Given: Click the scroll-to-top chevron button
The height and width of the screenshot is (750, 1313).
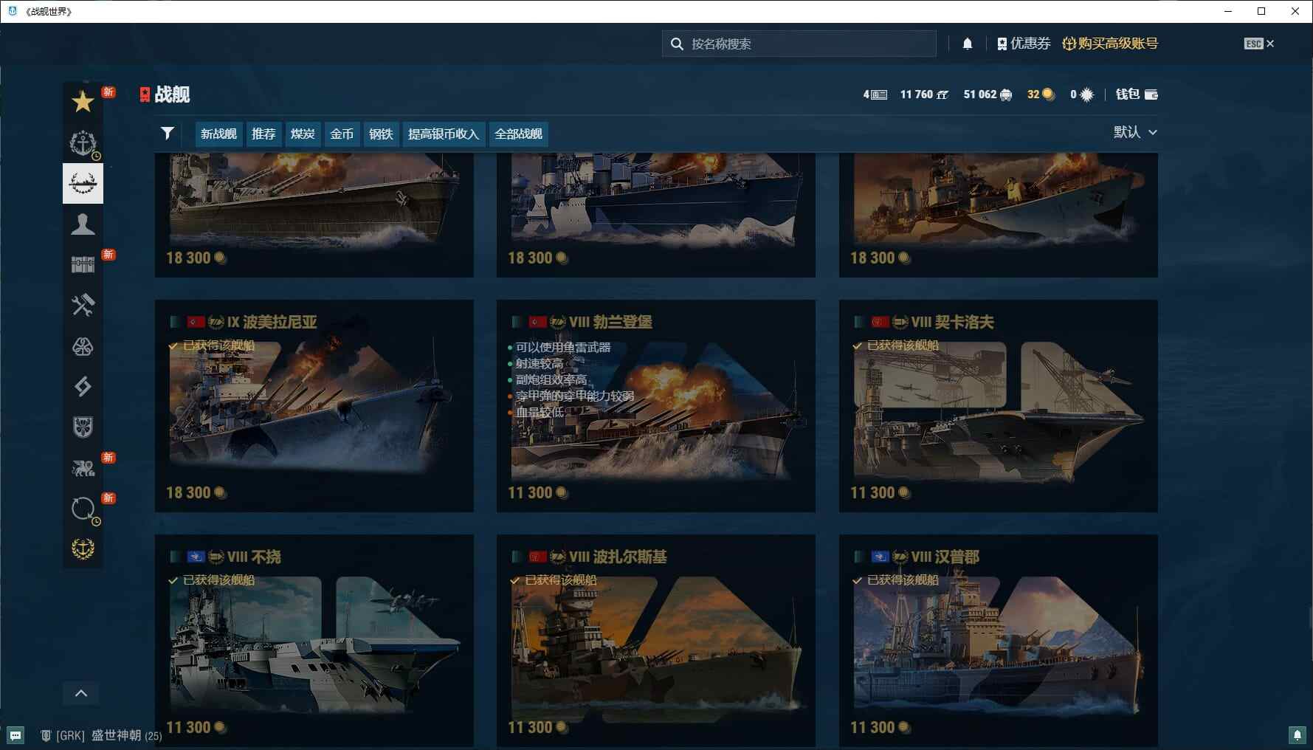Looking at the screenshot, I should click(x=81, y=693).
